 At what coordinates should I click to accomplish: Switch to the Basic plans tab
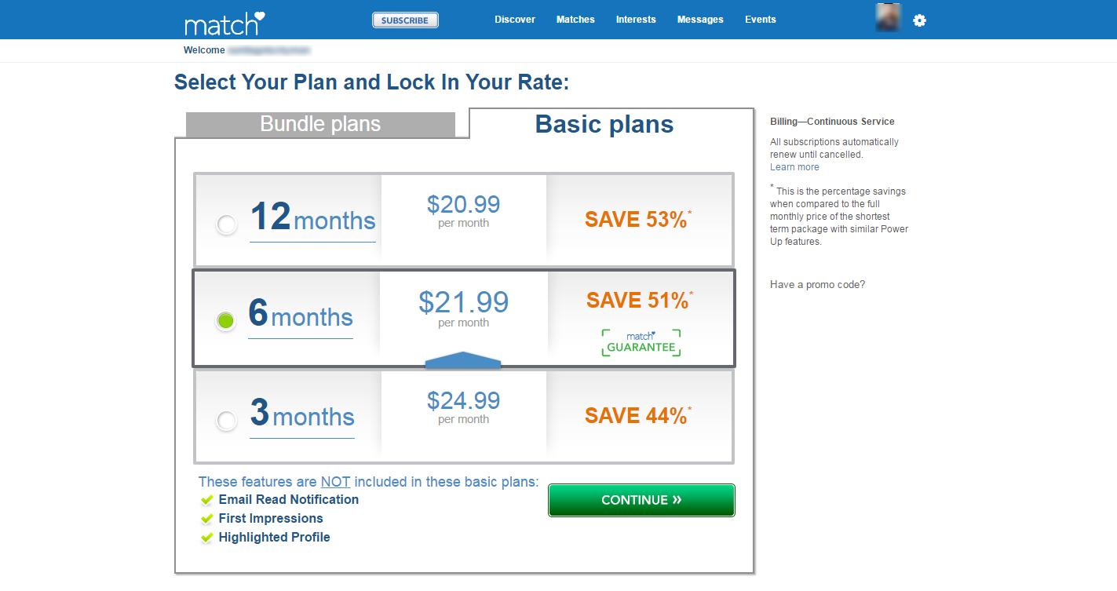tap(604, 124)
